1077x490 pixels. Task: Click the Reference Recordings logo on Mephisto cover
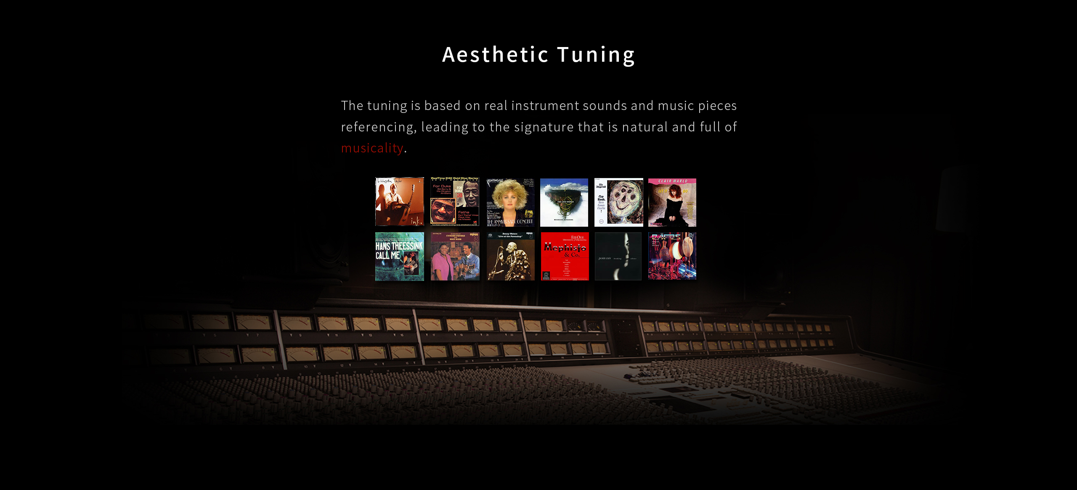tap(546, 275)
